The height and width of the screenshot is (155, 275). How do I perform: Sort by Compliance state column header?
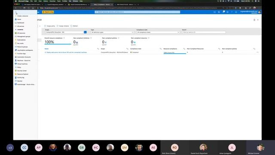tap(136, 49)
